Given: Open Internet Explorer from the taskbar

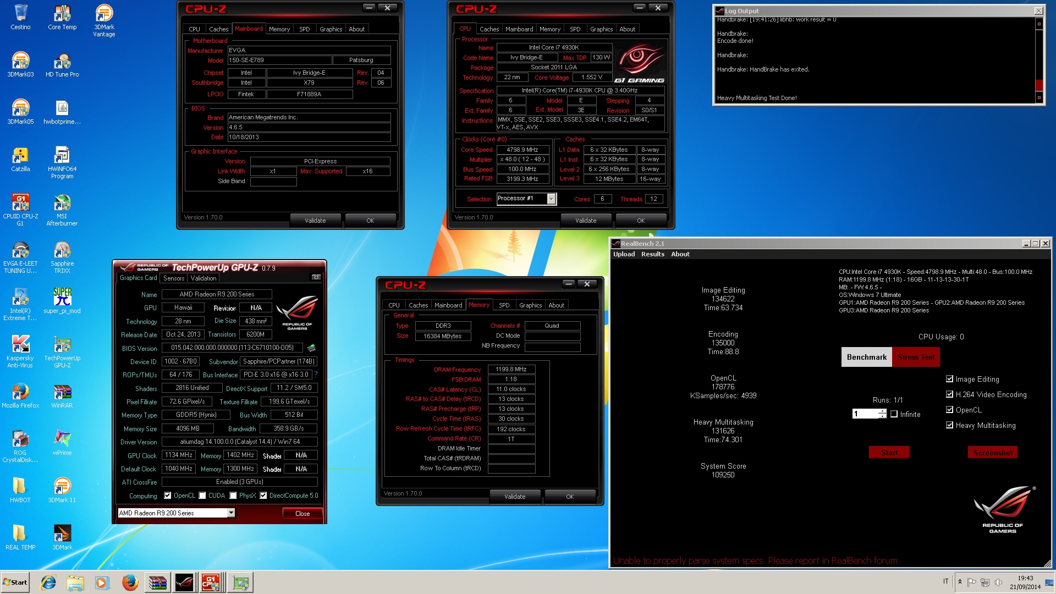Looking at the screenshot, I should [x=49, y=582].
